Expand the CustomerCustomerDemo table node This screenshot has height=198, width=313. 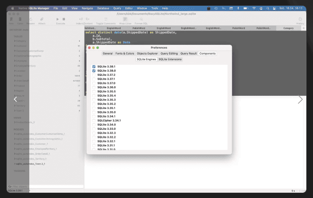(15, 51)
